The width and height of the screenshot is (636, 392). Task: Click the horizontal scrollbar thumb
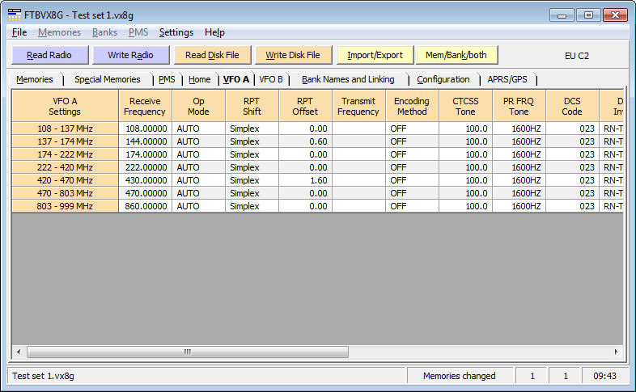(188, 352)
